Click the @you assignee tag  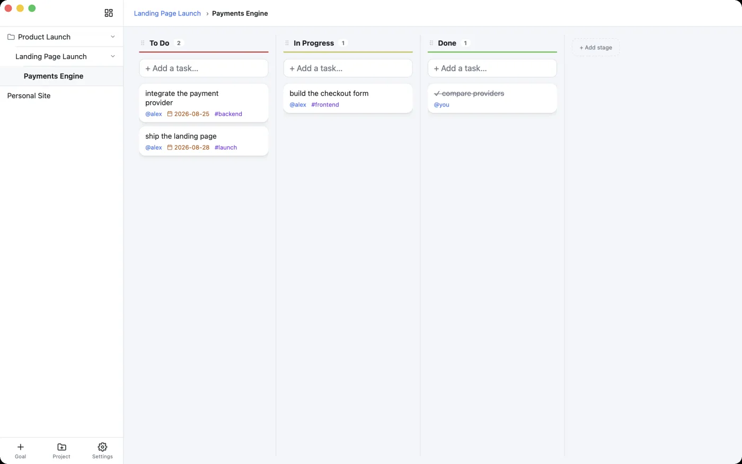coord(441,104)
